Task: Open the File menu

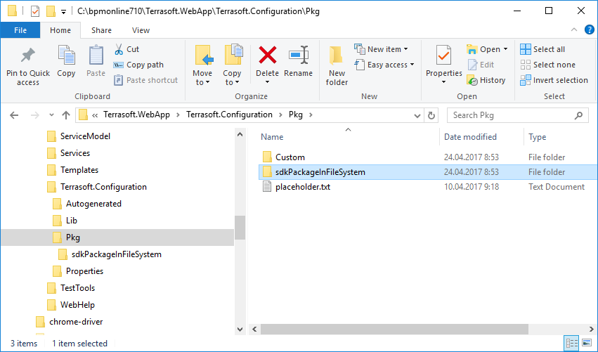Action: [20, 30]
